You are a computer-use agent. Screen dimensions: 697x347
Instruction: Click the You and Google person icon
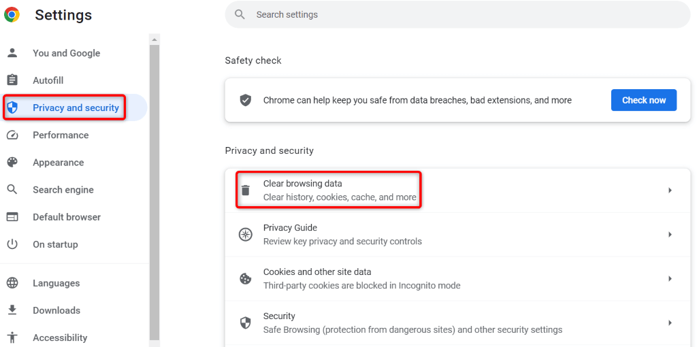[12, 53]
